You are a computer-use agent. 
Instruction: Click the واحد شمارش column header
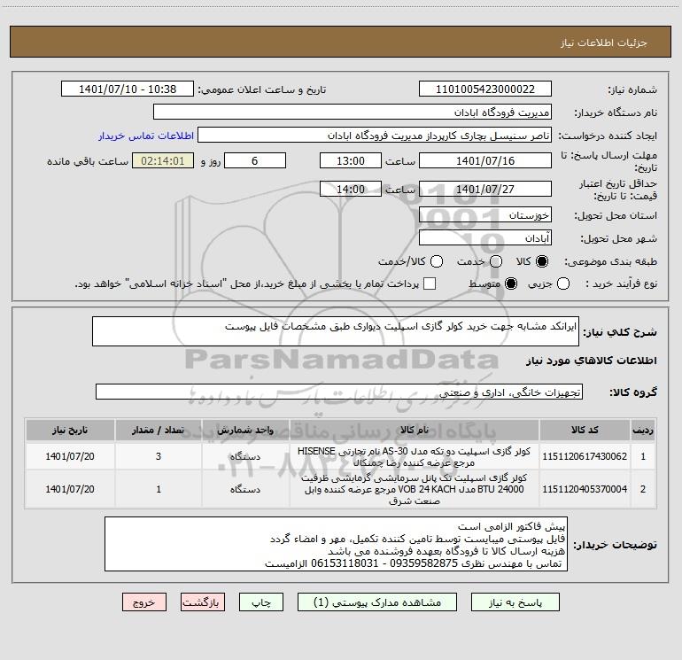[x=245, y=431]
